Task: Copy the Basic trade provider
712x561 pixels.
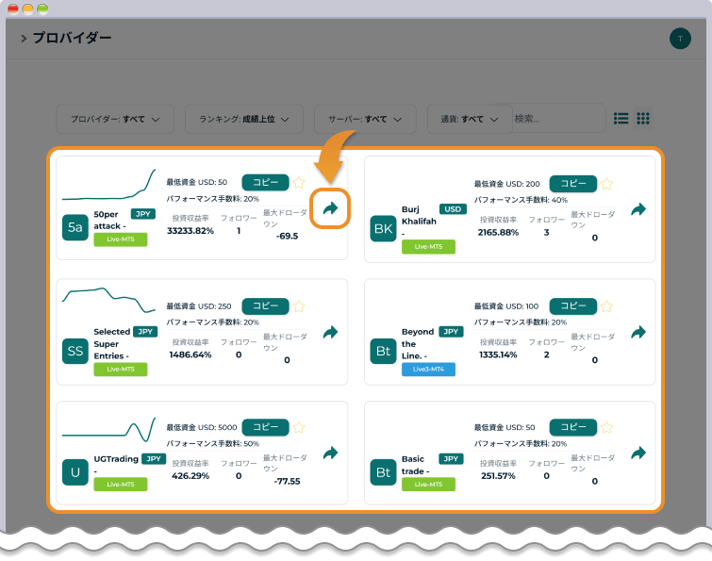Action: point(573,427)
